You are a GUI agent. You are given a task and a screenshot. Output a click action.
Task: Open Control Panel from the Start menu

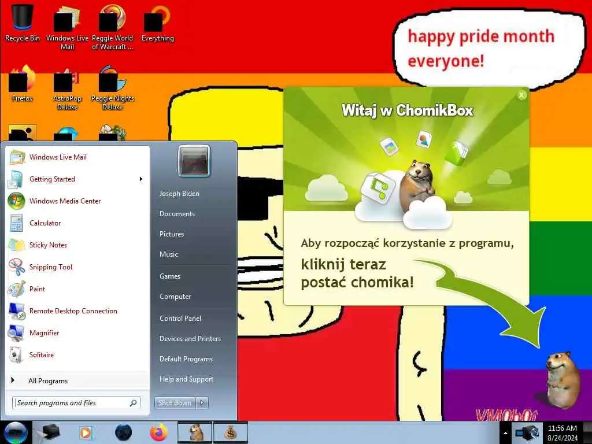pyautogui.click(x=180, y=319)
